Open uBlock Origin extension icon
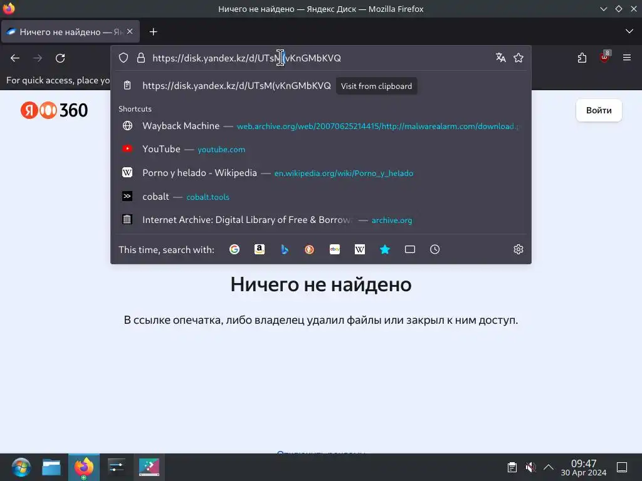This screenshot has height=481, width=642. click(605, 57)
